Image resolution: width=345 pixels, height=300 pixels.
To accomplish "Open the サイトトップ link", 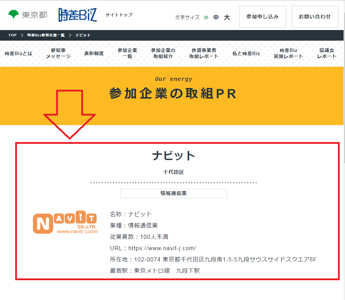I will point(119,15).
